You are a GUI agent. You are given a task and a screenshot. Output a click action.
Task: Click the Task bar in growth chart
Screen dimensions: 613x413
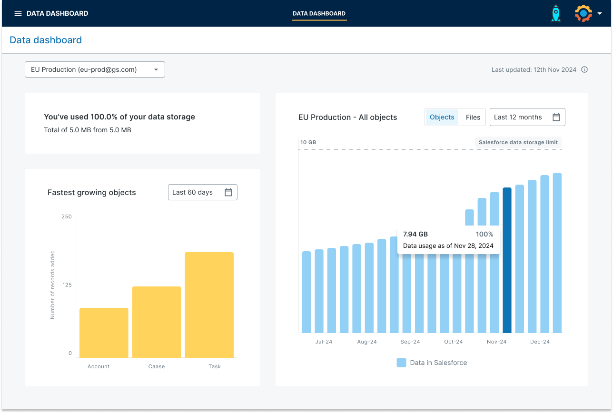click(209, 305)
